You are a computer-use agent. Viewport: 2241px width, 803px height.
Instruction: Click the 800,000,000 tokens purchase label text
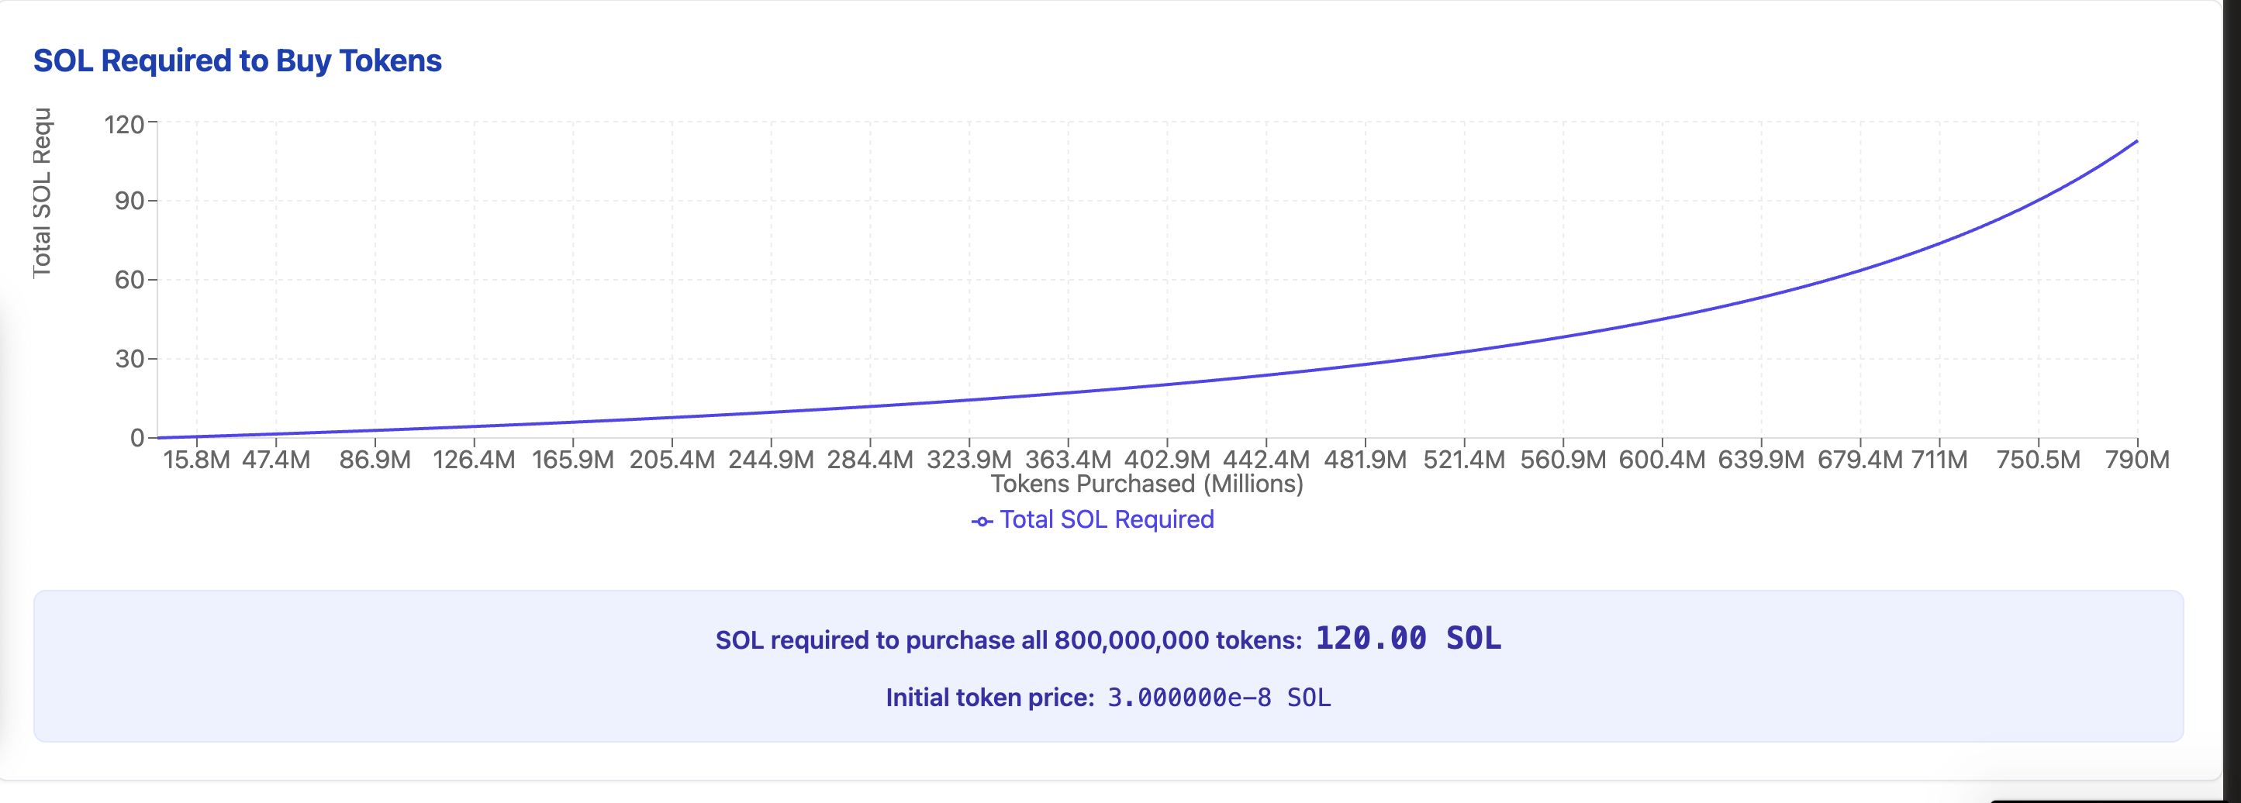pyautogui.click(x=1007, y=640)
